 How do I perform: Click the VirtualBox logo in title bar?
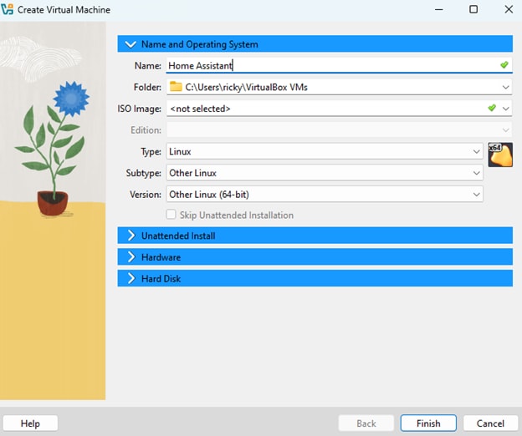[x=7, y=9]
